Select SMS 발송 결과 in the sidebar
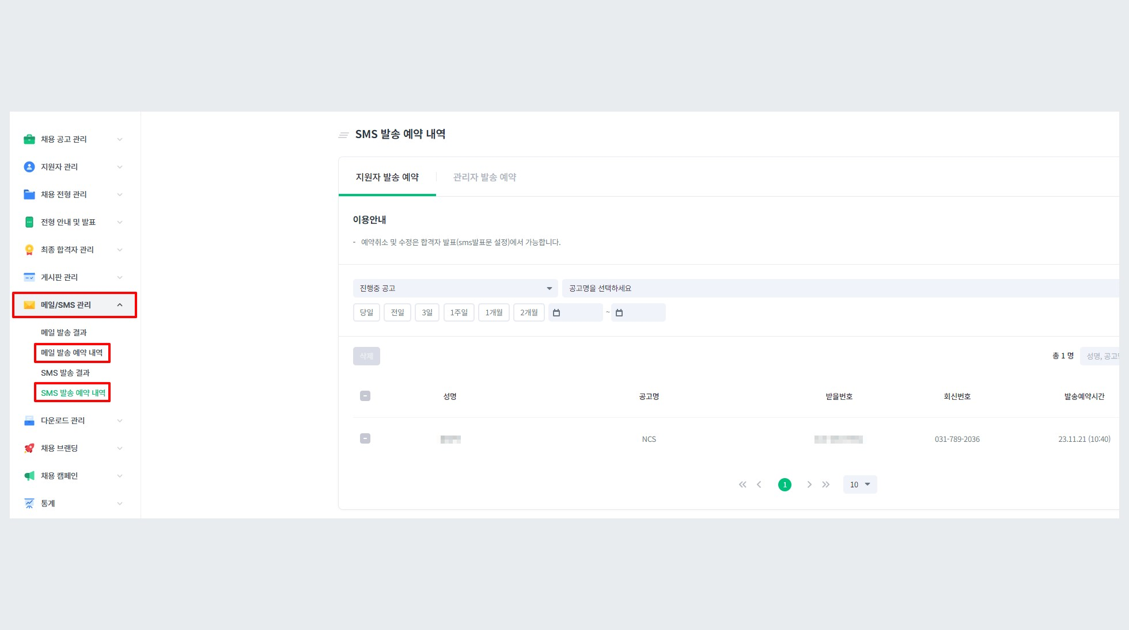1129x630 pixels. 65,372
